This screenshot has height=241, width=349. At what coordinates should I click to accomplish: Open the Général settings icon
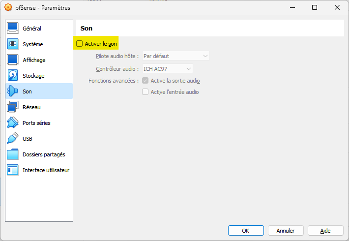13,29
